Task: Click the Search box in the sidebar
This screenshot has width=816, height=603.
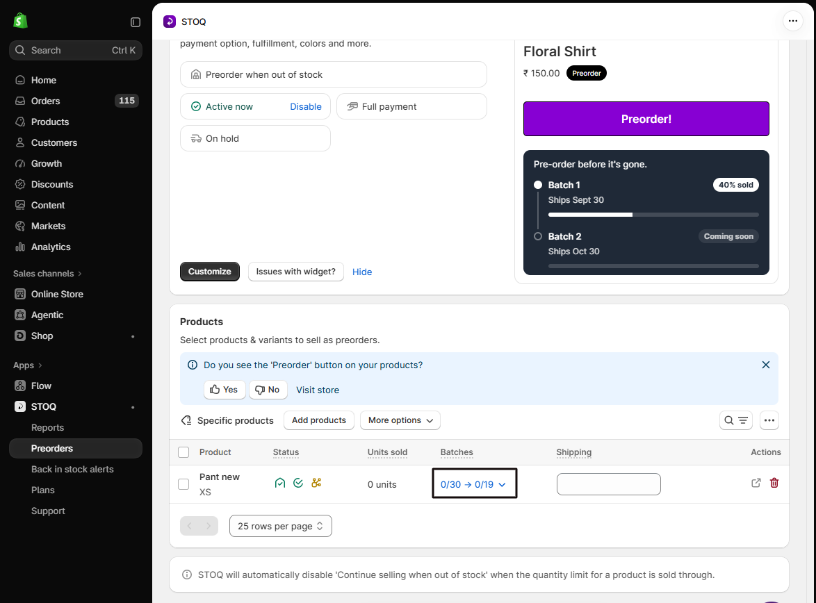Action: [x=76, y=51]
